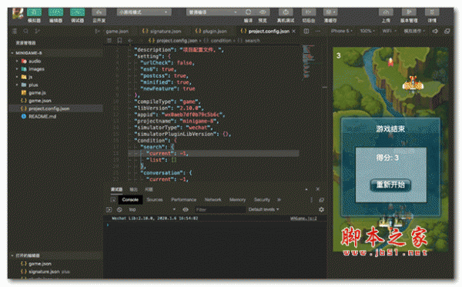Image resolution: width=462 pixels, height=287 pixels.
Task: Select the Memory devtools tab
Action: pos(237,199)
